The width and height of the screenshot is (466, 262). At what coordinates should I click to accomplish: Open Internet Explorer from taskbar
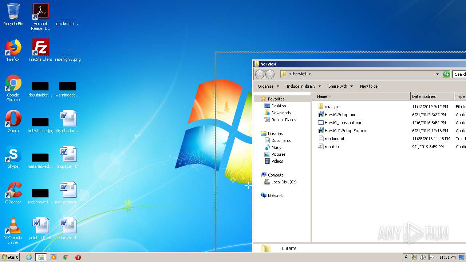(x=29, y=257)
